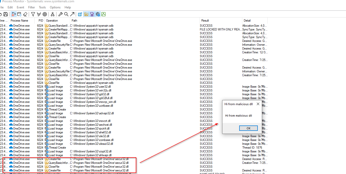Screen dimensions: 346x174
Task: Click the OneDrive cloud icon in ole32.dll row
Action: [x=11, y=136]
